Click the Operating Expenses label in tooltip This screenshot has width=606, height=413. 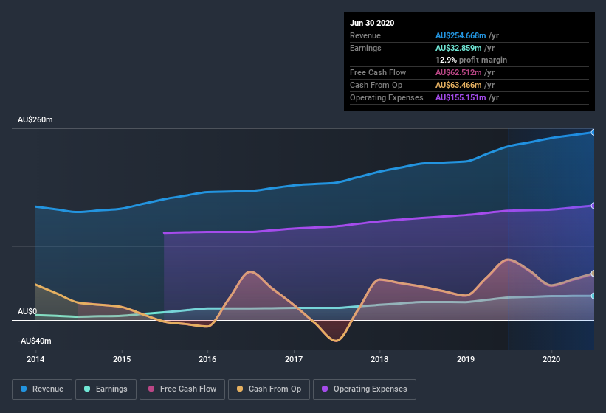[387, 97]
